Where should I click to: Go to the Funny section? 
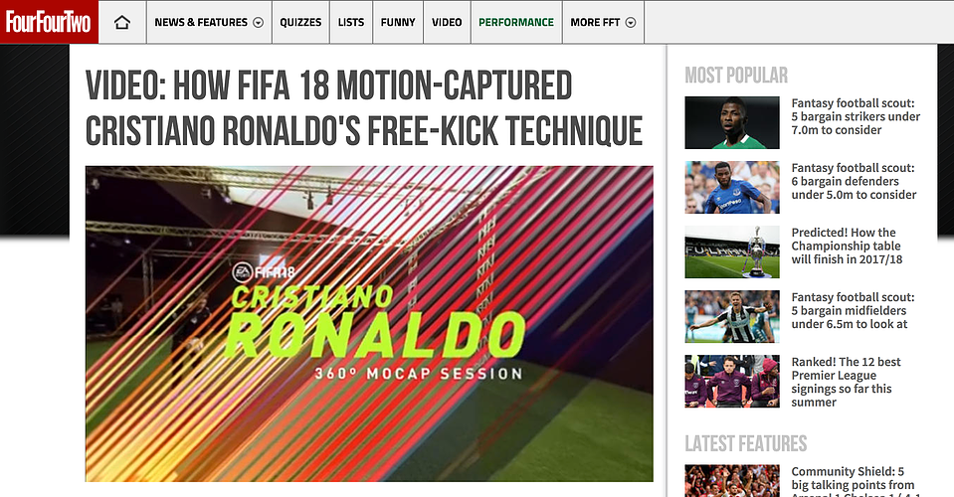pyautogui.click(x=398, y=23)
